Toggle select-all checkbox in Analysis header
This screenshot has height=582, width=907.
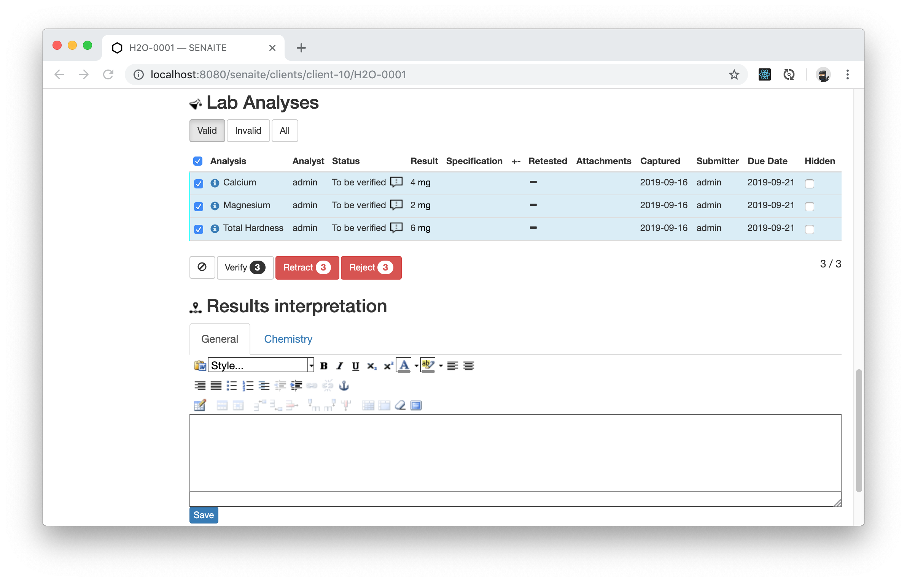pos(198,161)
